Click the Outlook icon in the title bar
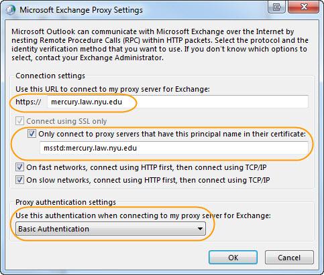This screenshot has width=324, height=275. pos(10,10)
